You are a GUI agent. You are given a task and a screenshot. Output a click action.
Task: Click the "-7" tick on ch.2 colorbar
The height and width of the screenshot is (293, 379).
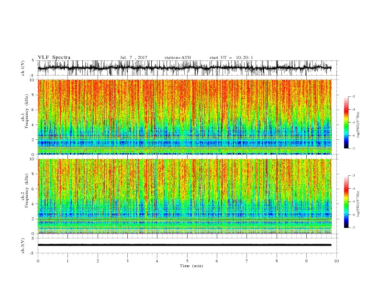tap(353, 228)
